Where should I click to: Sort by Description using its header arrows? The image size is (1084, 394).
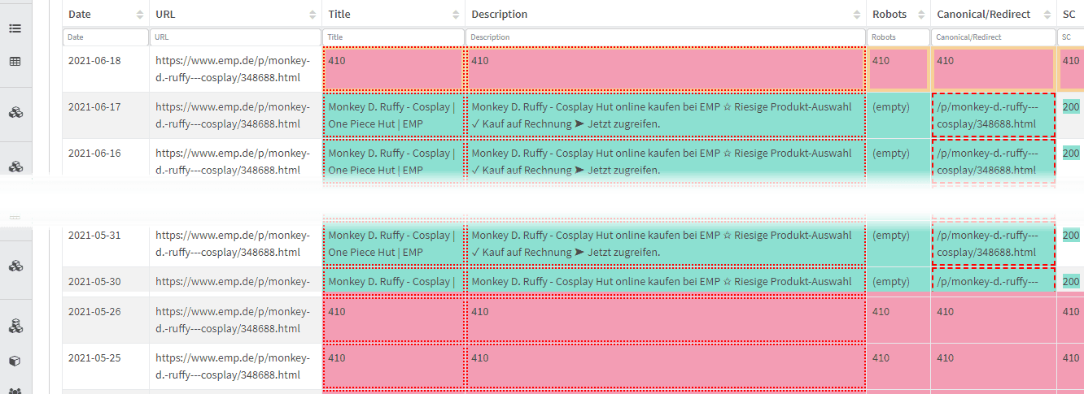857,15
